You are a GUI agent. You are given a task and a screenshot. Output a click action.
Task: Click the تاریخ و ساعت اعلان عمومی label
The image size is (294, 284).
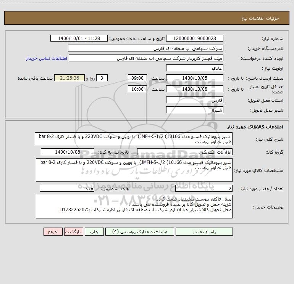tap(137, 39)
